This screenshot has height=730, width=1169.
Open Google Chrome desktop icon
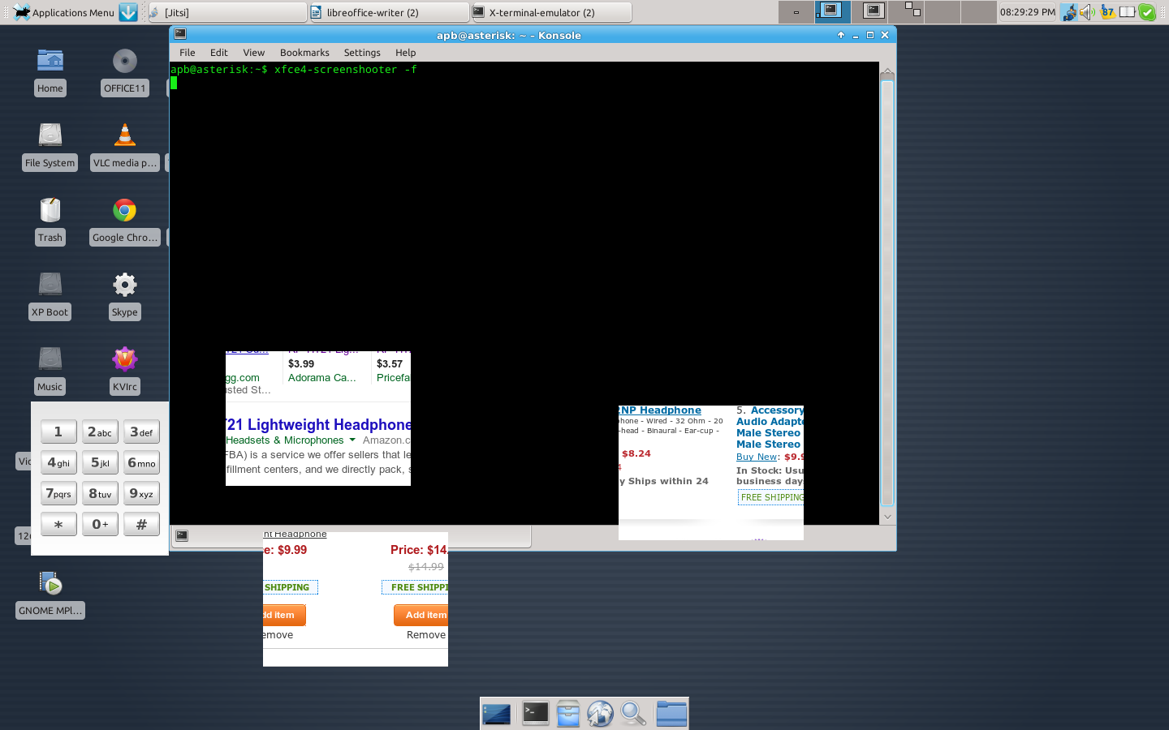tap(124, 211)
